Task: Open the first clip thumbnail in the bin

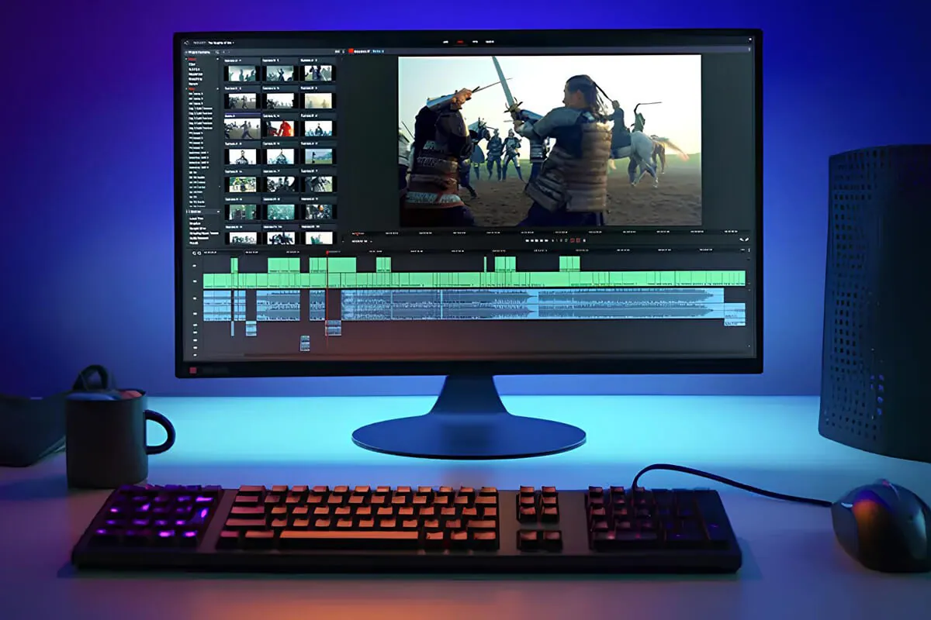Action: (242, 73)
